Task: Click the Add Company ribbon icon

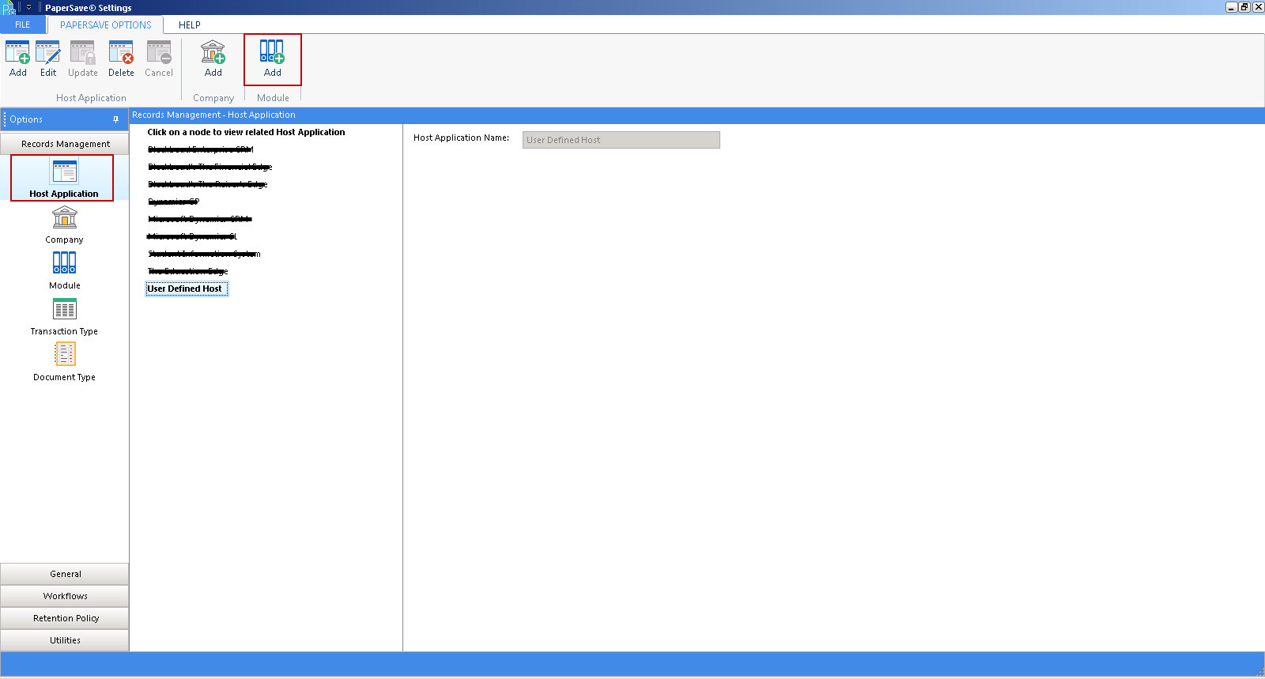Action: [213, 59]
